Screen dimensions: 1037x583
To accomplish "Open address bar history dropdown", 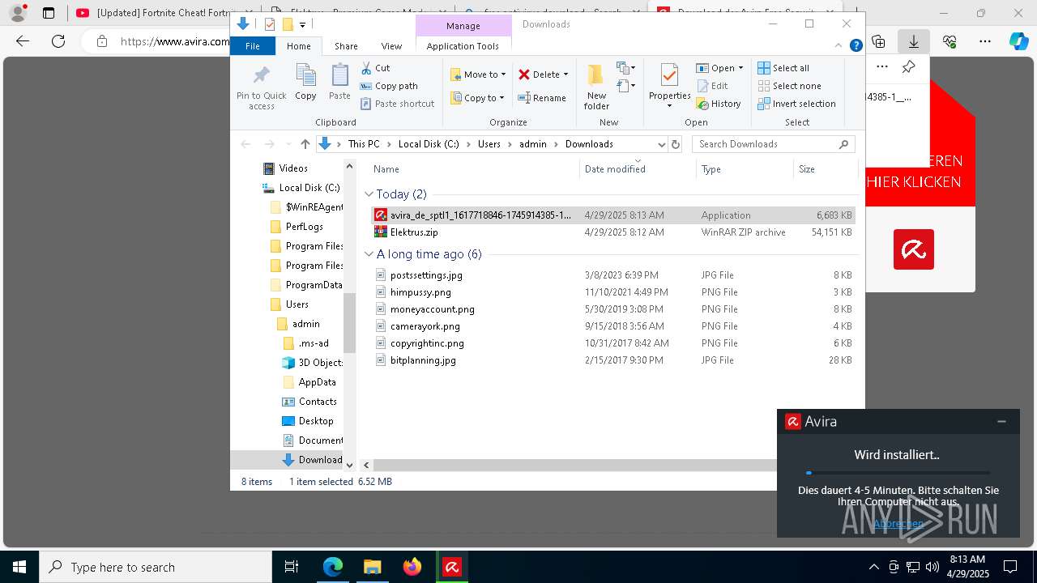I will coord(661,144).
